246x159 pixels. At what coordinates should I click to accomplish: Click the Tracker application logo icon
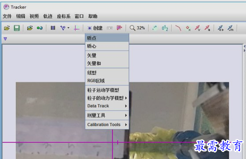click(x=6, y=7)
